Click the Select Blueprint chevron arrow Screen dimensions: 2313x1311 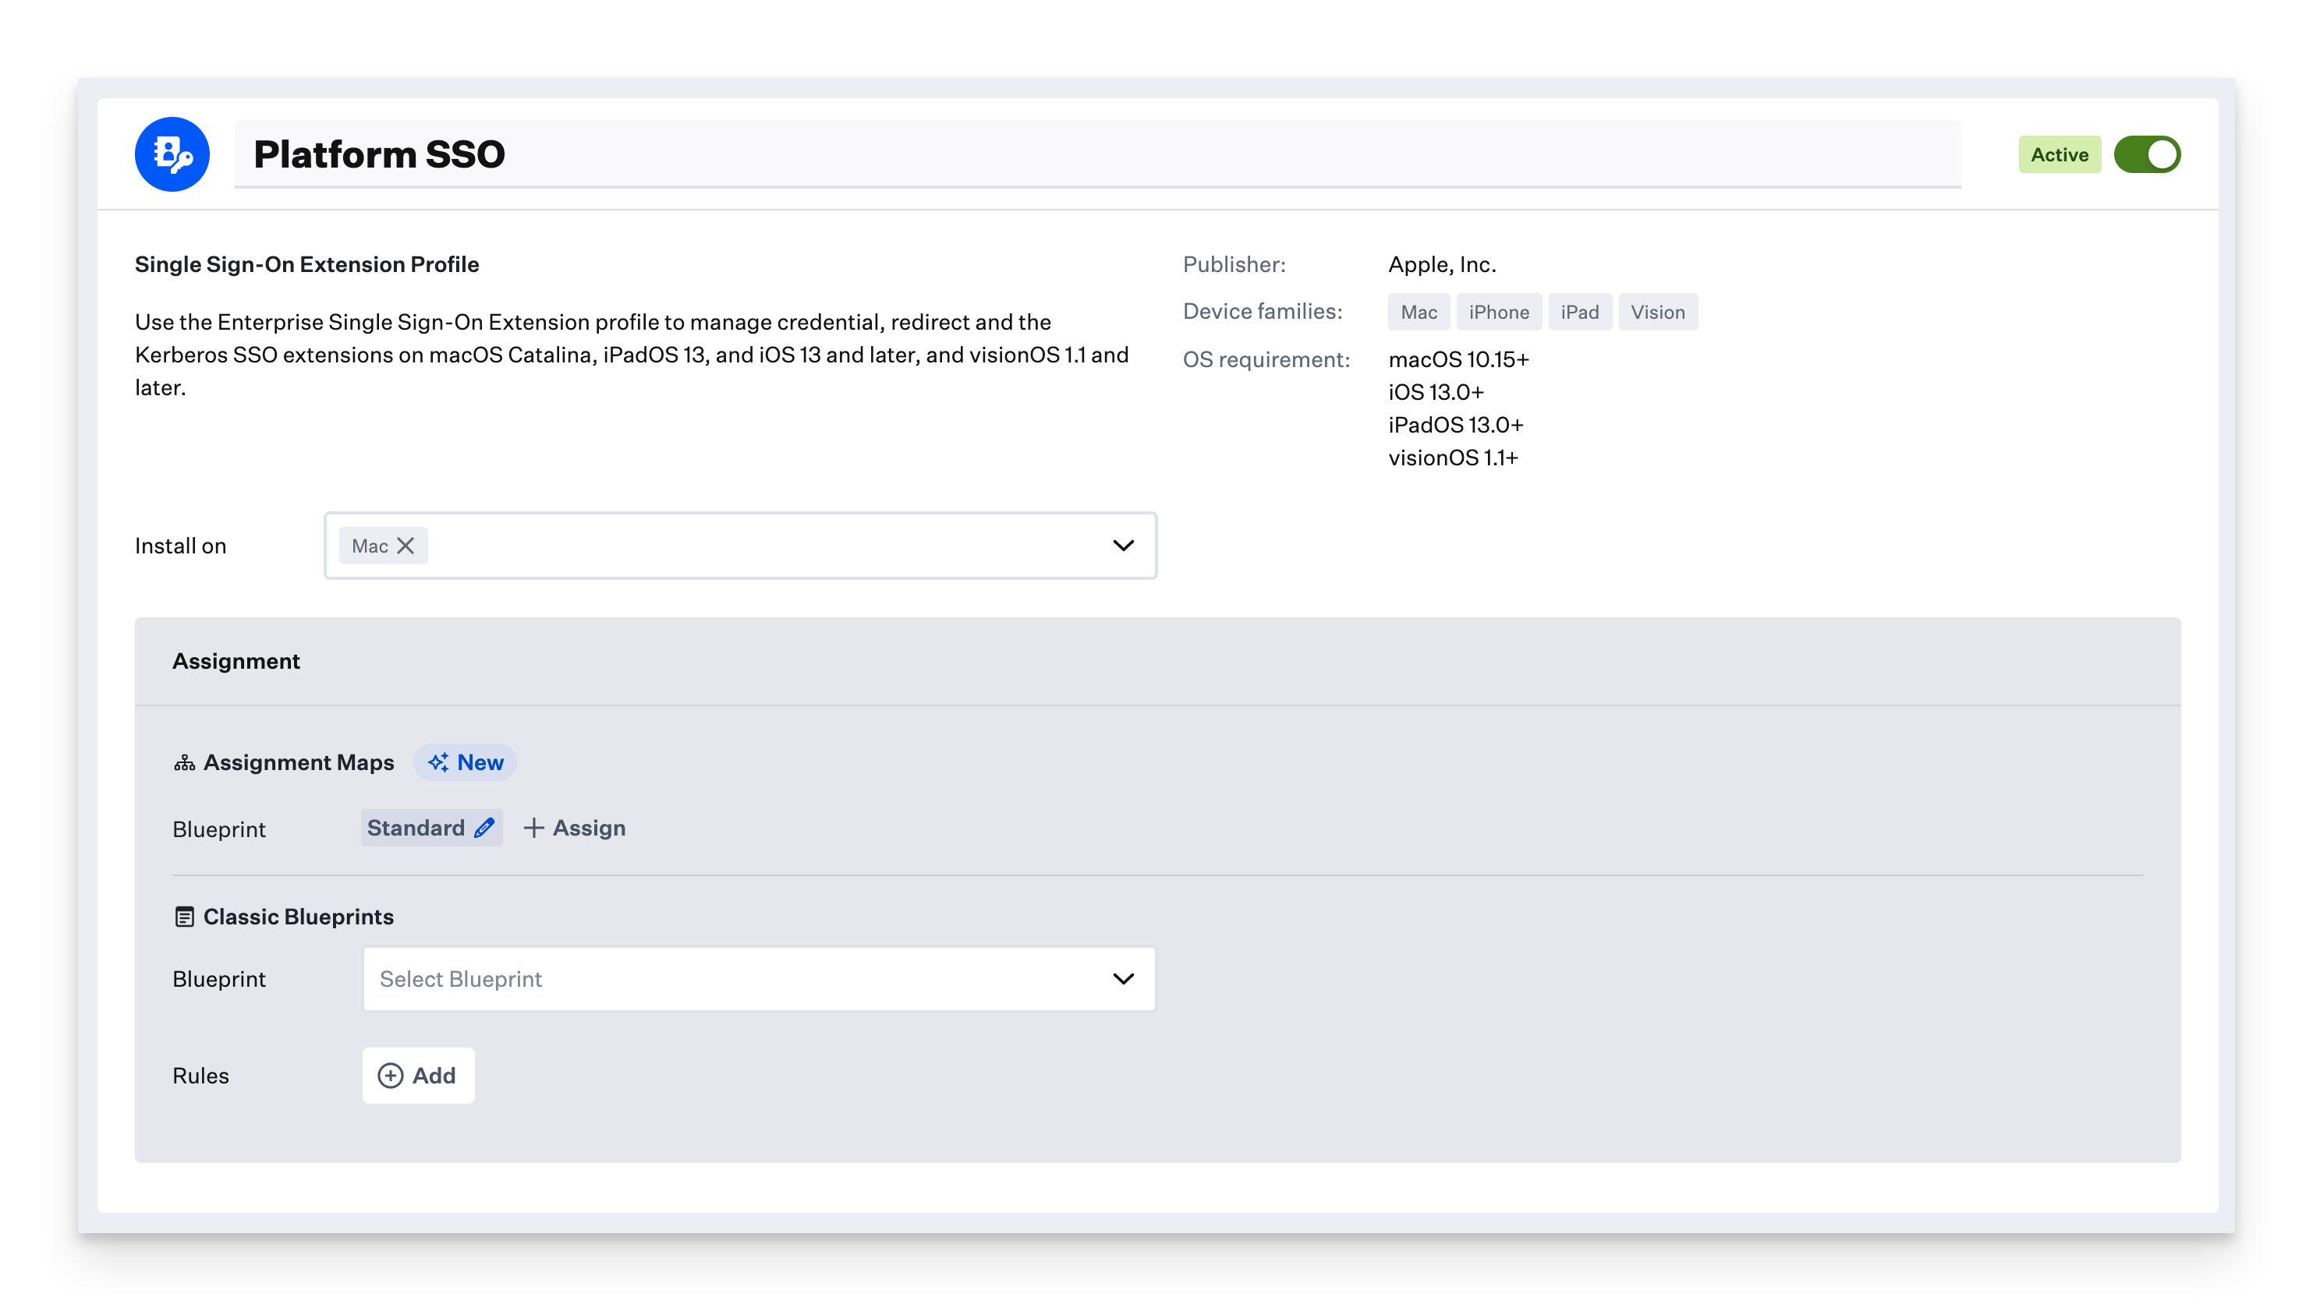coord(1122,979)
